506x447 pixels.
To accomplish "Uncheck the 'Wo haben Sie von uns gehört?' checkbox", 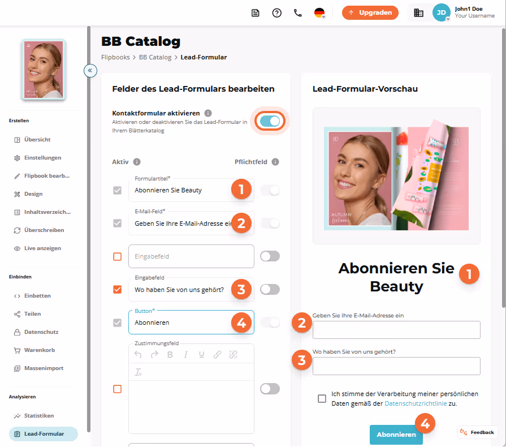I will [118, 289].
